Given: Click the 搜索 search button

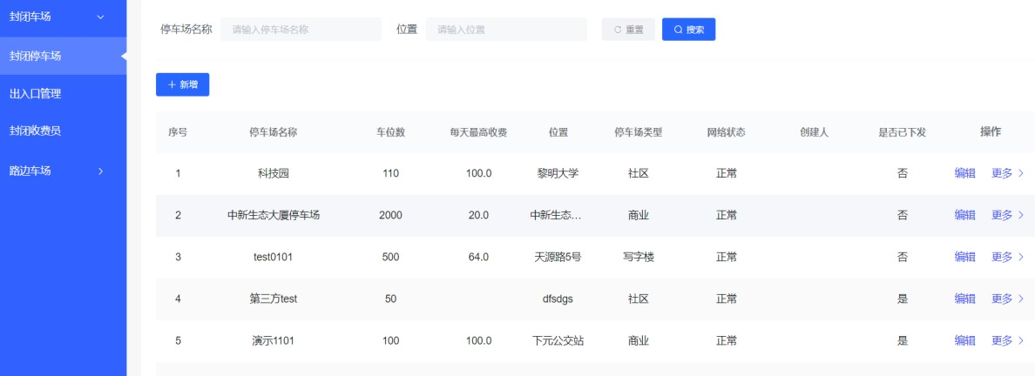Looking at the screenshot, I should click(688, 30).
